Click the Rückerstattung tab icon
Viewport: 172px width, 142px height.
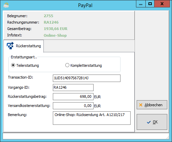10,46
